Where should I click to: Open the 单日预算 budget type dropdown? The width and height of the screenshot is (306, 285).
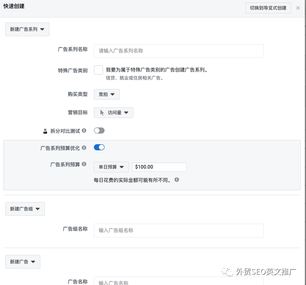coord(111,167)
